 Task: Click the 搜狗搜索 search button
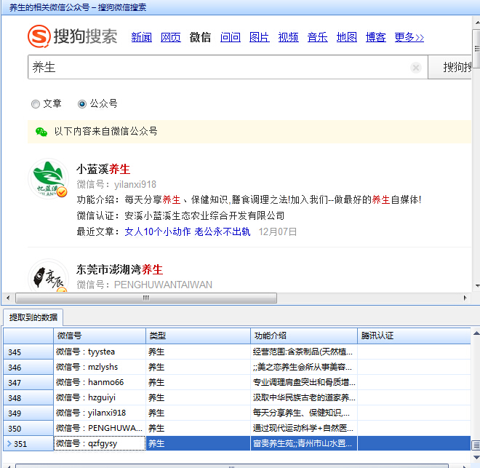click(x=449, y=67)
